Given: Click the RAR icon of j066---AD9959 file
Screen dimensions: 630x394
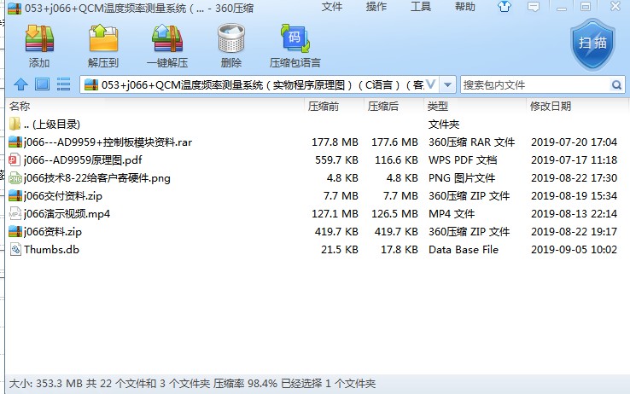Looking at the screenshot, I should 15,142.
